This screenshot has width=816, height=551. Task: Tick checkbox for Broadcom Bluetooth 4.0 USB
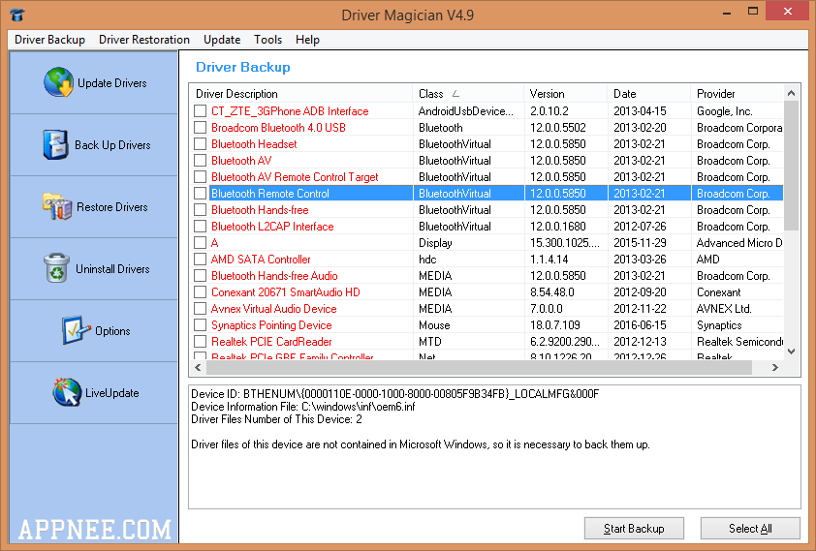pyautogui.click(x=200, y=128)
